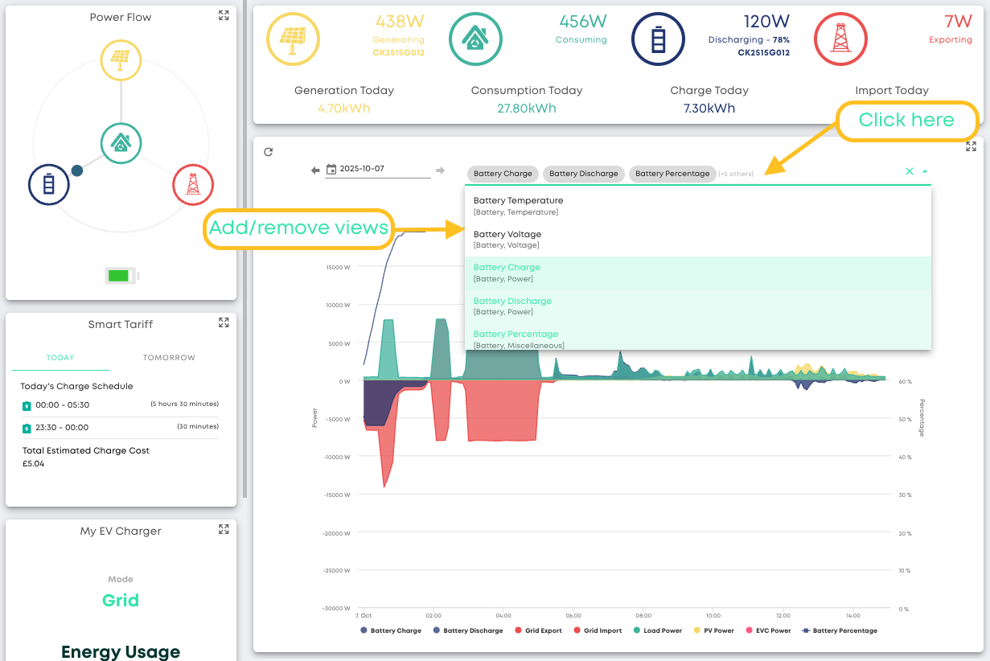Clear all selected views with X

910,171
